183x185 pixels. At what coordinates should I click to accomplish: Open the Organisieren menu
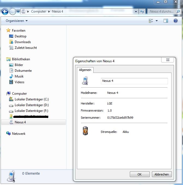click(17, 21)
